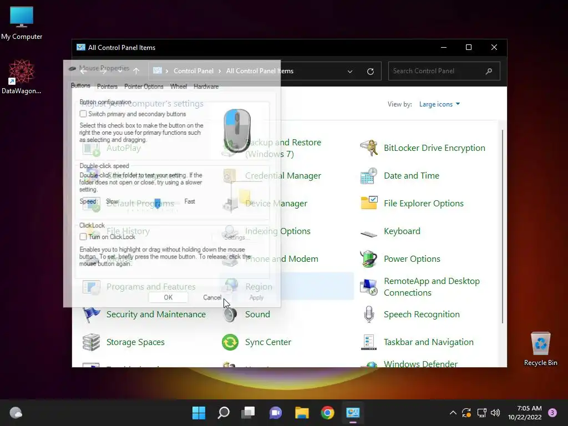The height and width of the screenshot is (426, 568).
Task: Click Cancel in Mouse Properties
Action: point(212,297)
